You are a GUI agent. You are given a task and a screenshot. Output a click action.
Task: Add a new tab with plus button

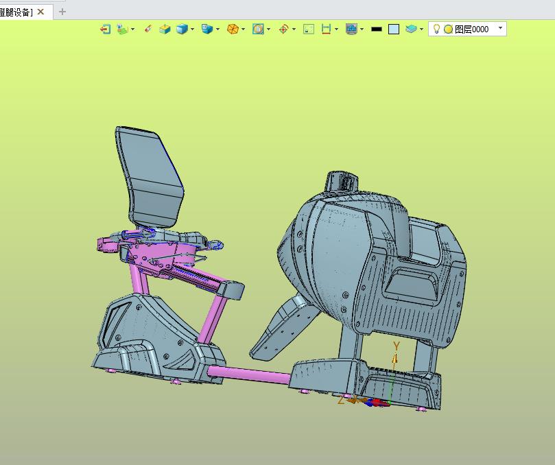point(62,12)
